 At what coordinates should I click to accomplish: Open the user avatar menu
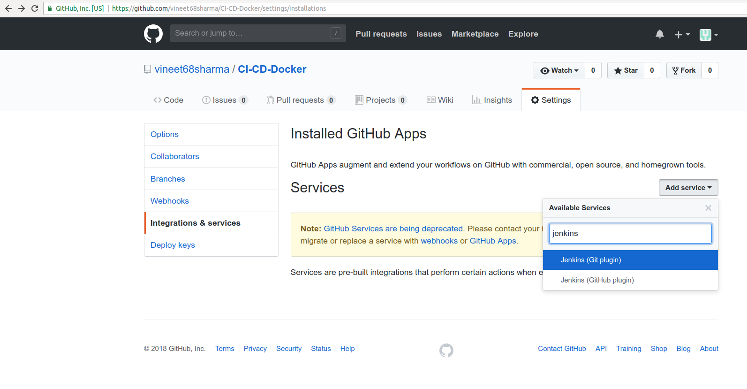coord(709,34)
